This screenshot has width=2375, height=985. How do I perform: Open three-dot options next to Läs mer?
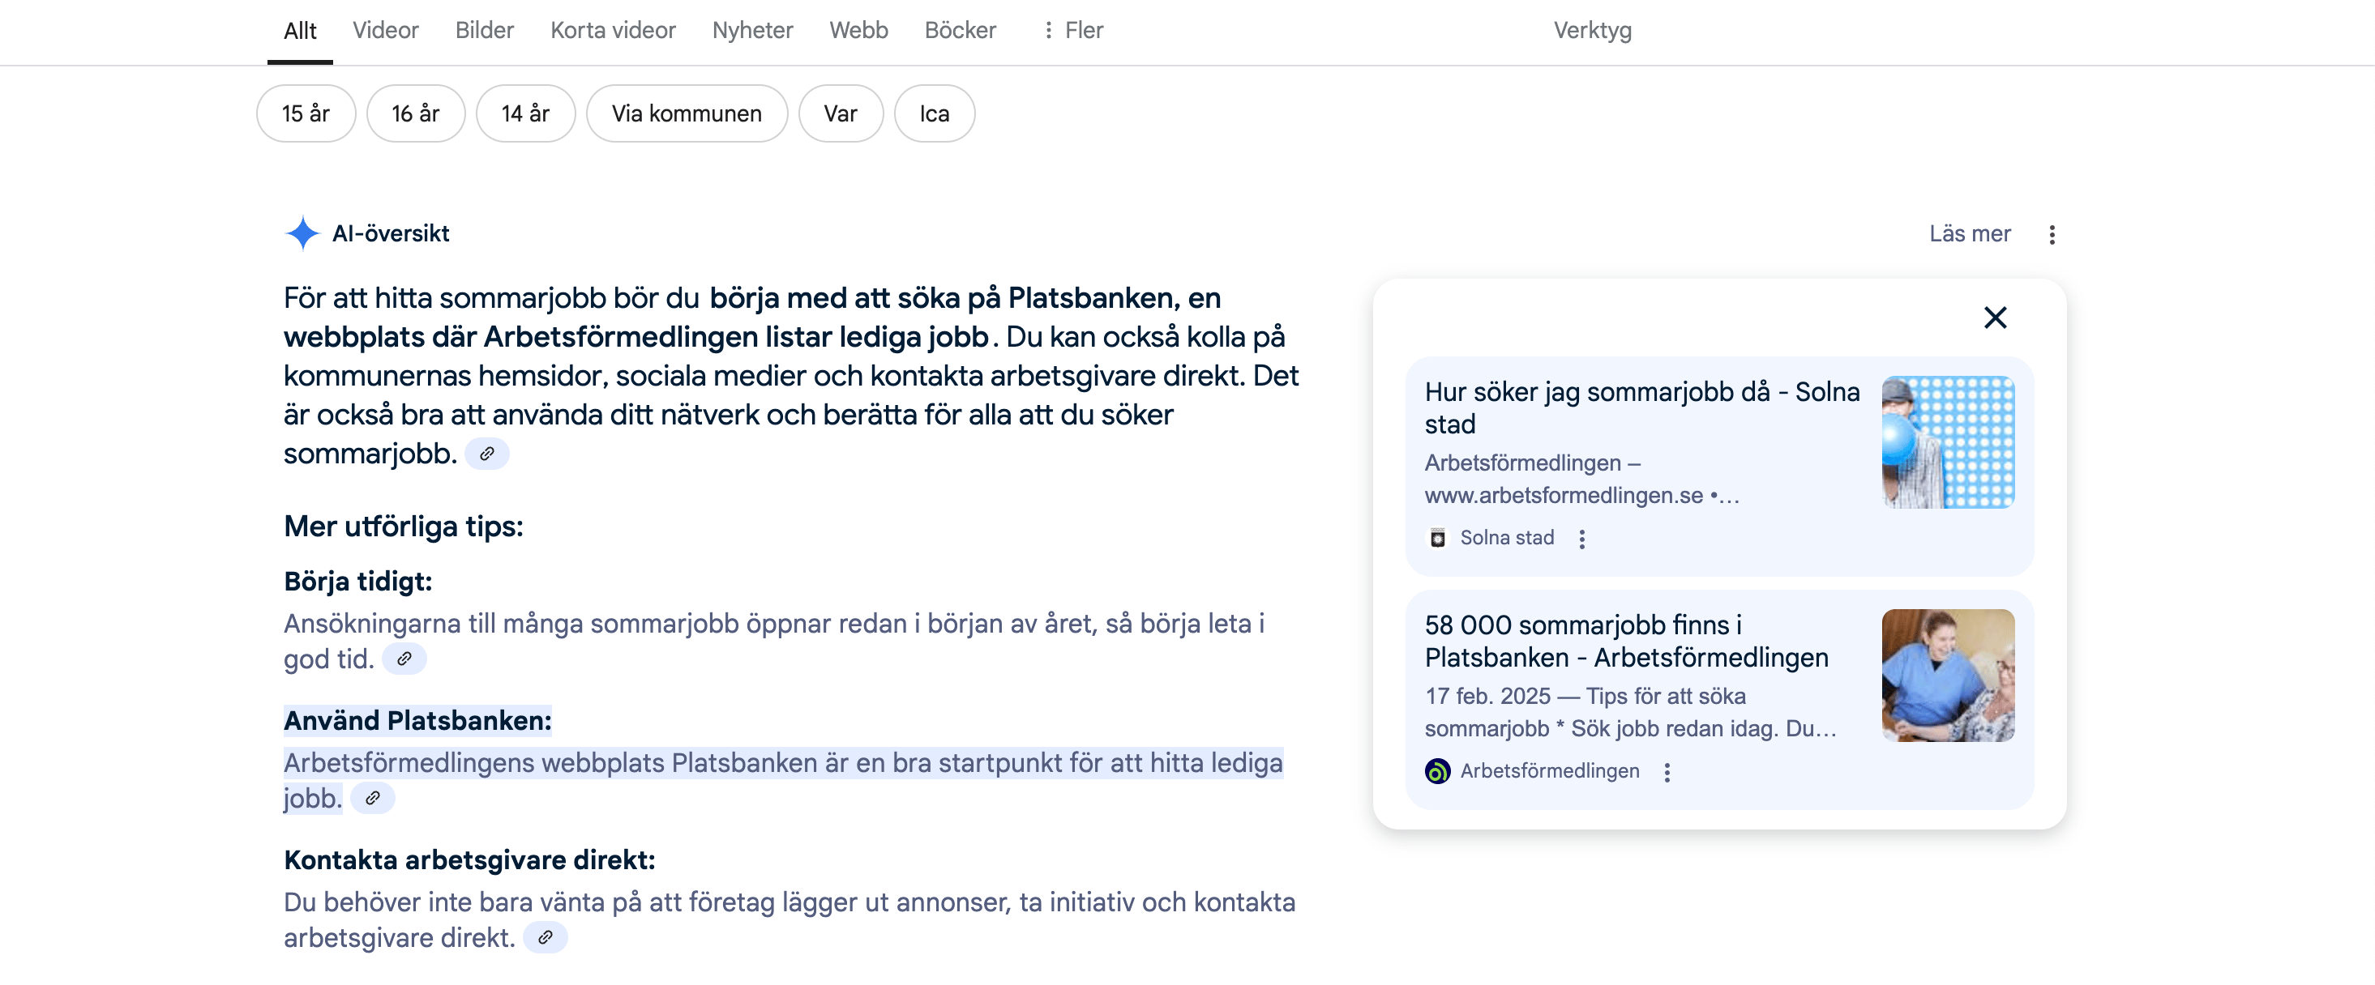[x=2052, y=235]
